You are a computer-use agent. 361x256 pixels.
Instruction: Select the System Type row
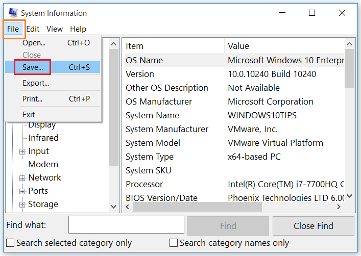(x=234, y=157)
